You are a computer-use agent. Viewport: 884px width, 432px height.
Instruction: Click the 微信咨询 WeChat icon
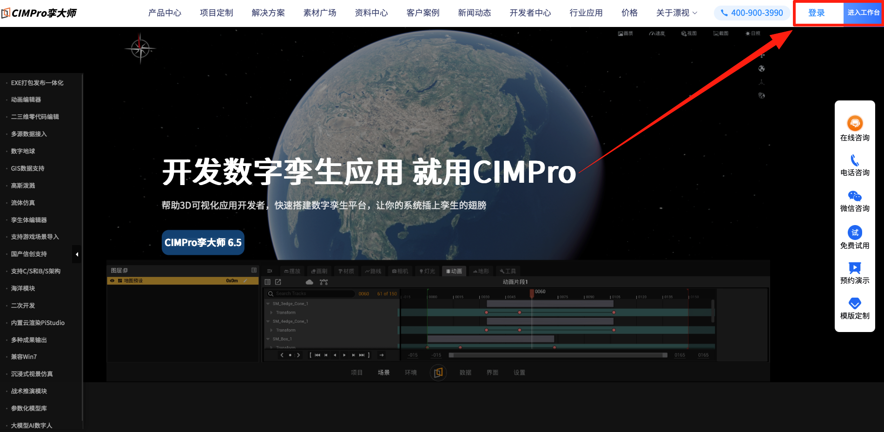point(855,196)
